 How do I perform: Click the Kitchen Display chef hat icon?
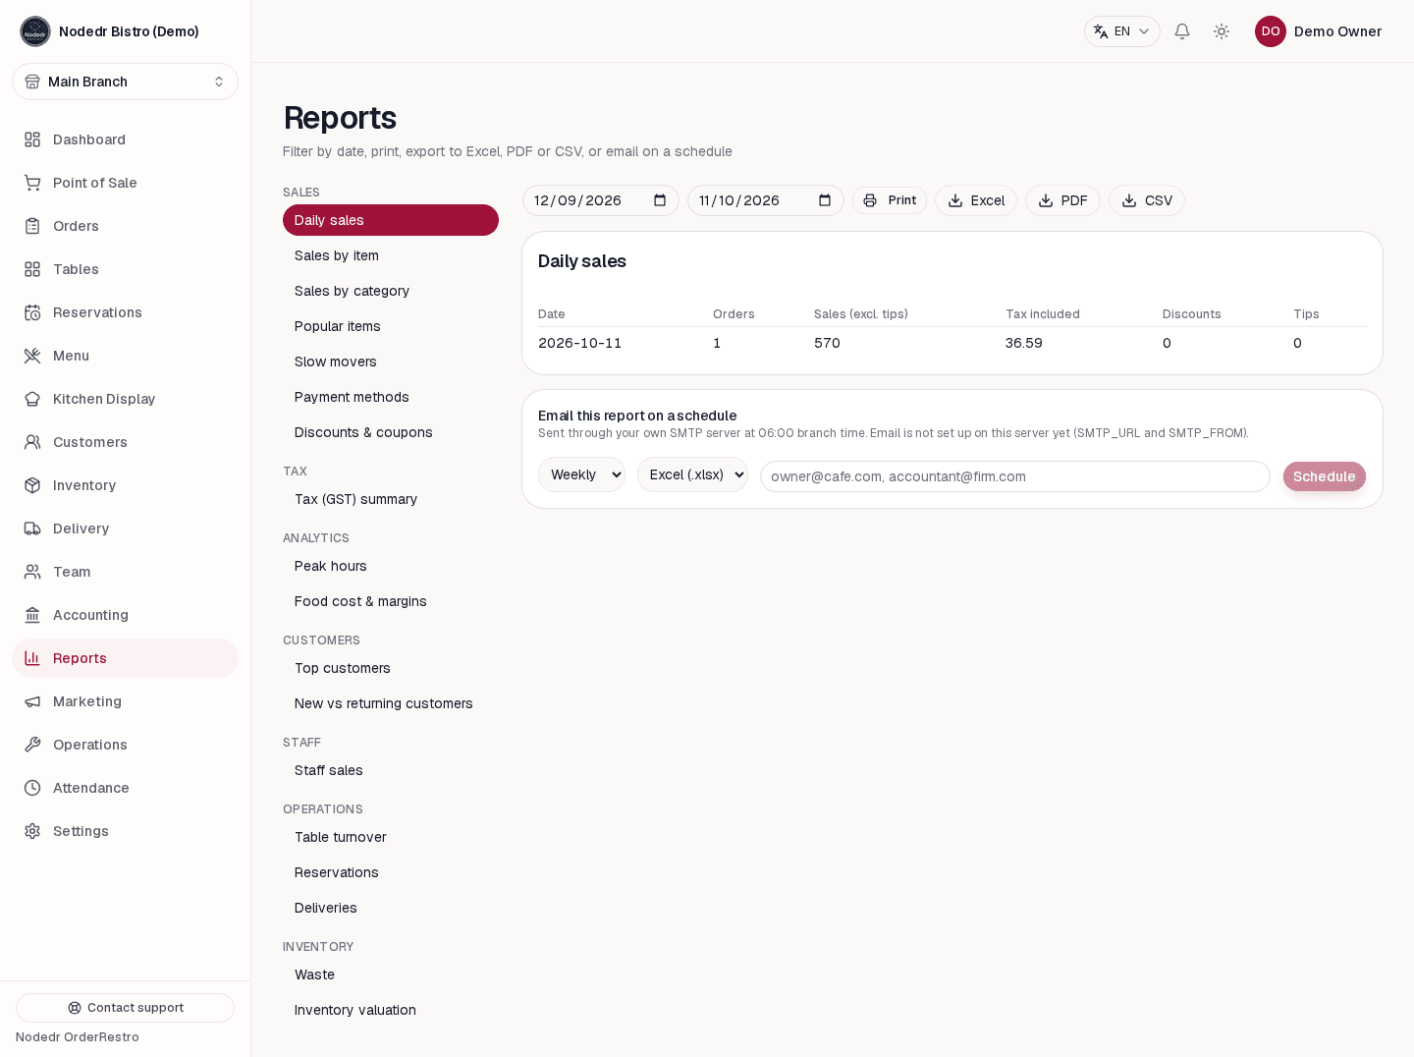pyautogui.click(x=32, y=399)
